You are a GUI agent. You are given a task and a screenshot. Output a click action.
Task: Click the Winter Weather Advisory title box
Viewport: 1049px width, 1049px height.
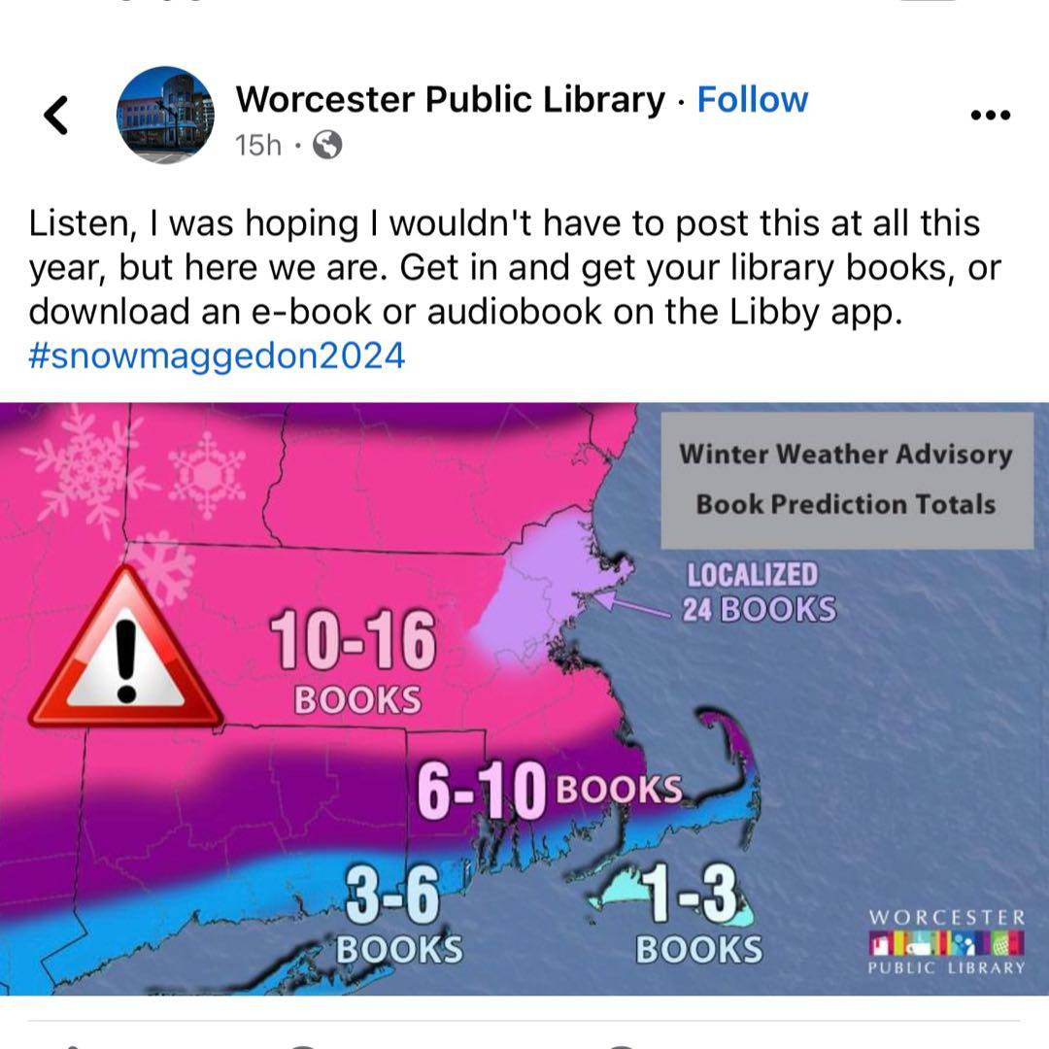point(846,480)
